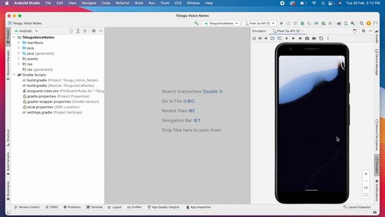The image size is (385, 217).
Task: Open emulator snapshots clock icon
Action: click(x=321, y=39)
